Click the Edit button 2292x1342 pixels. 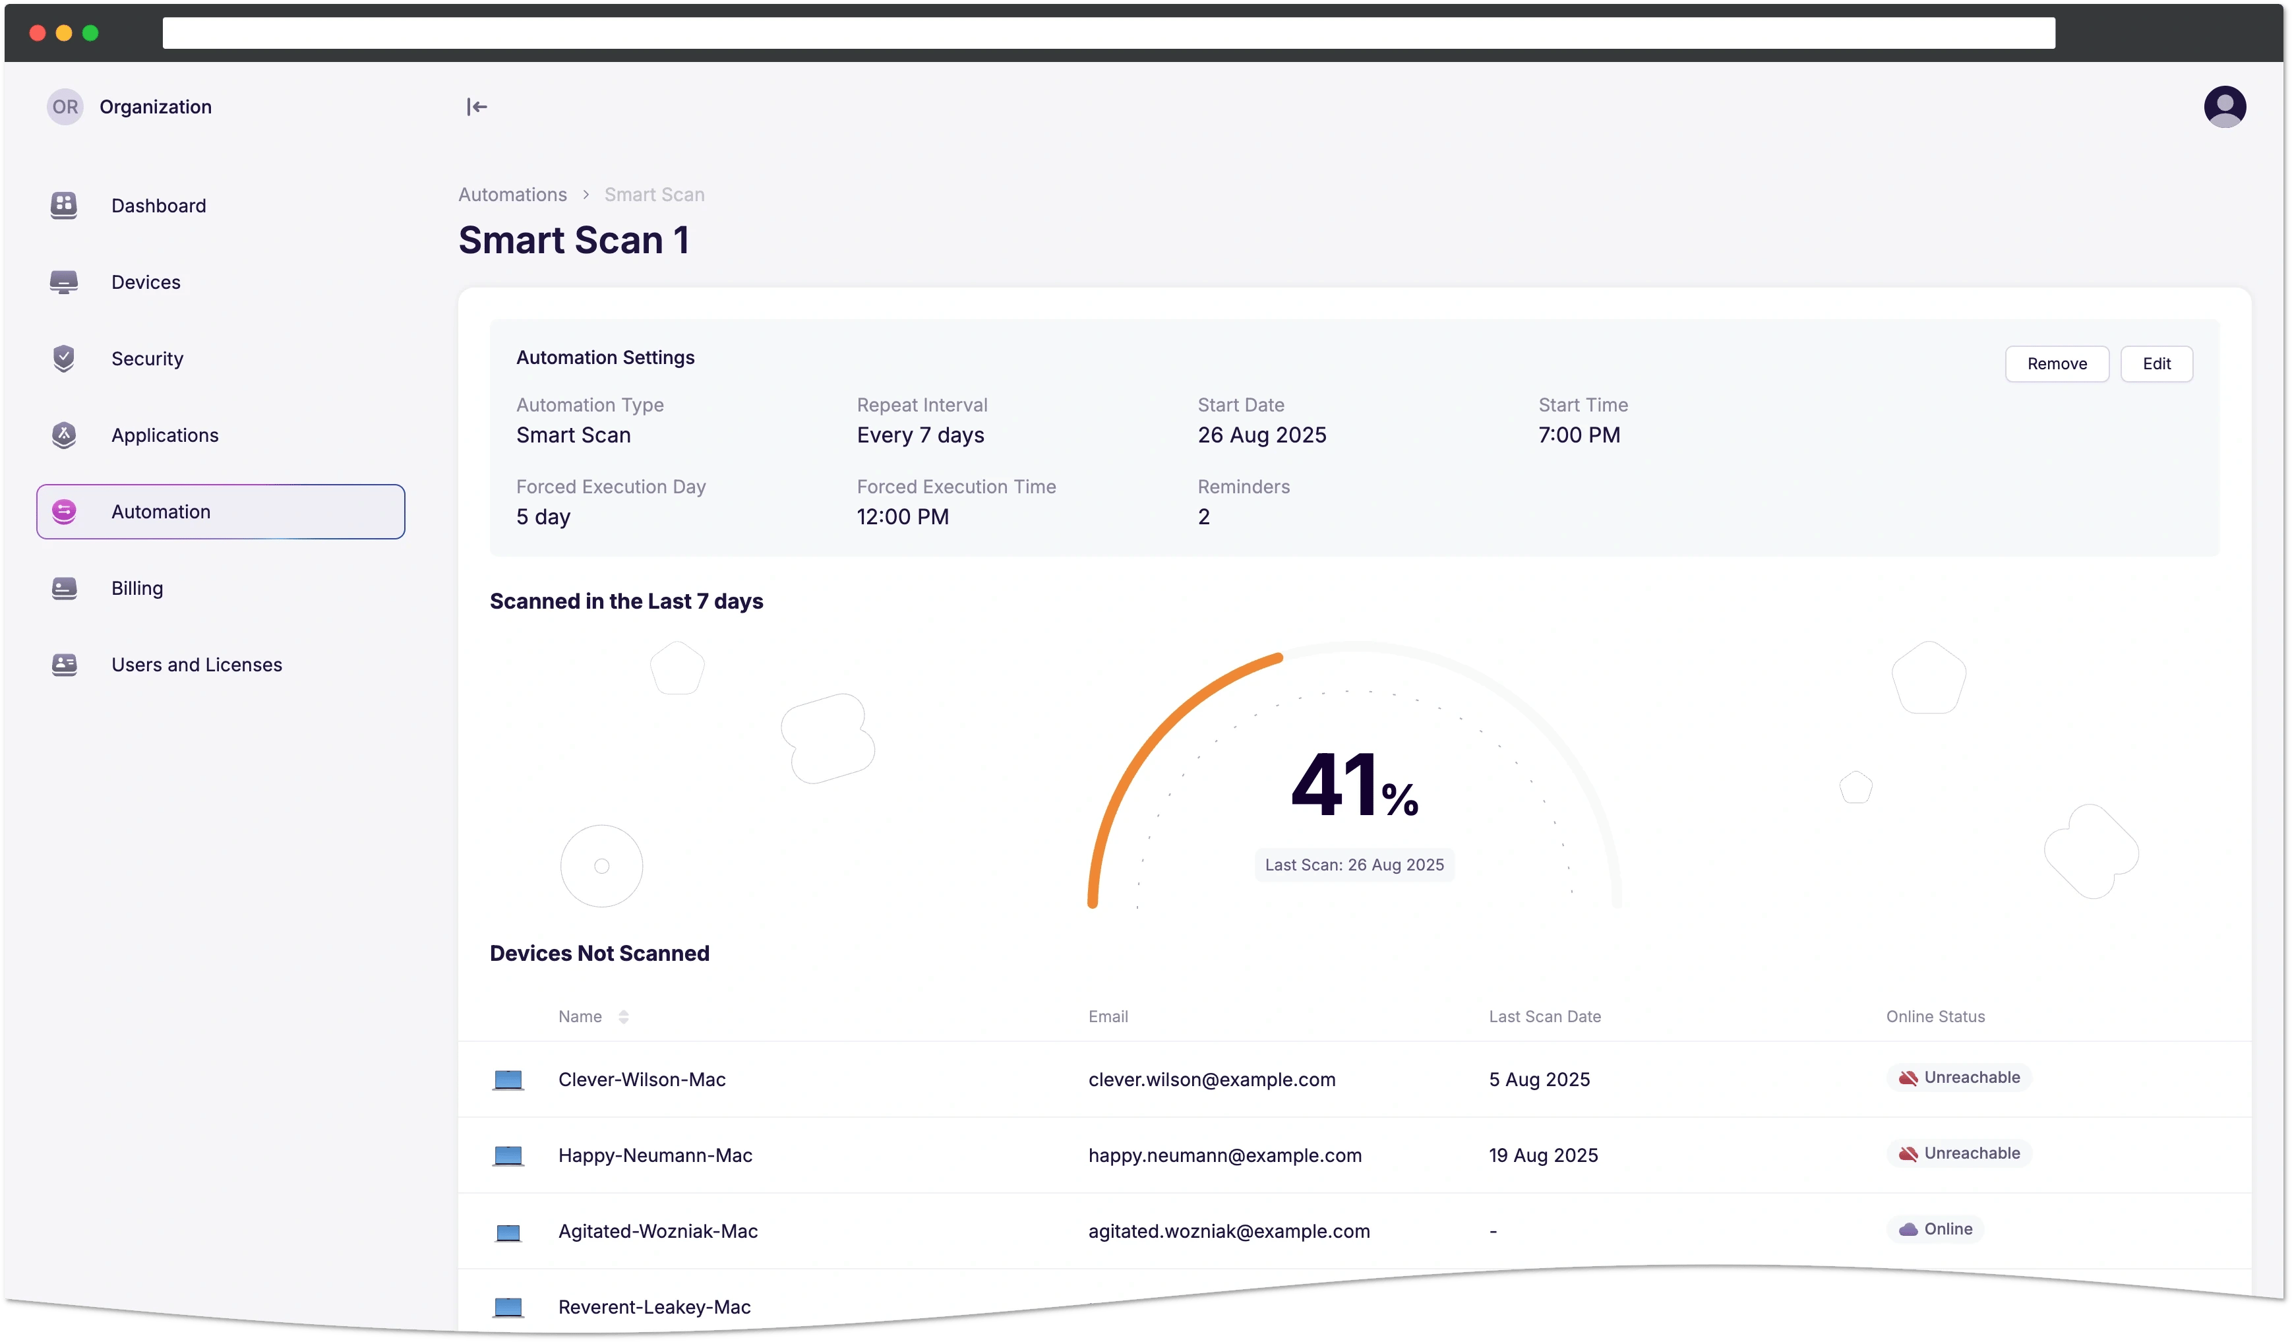[2156, 364]
